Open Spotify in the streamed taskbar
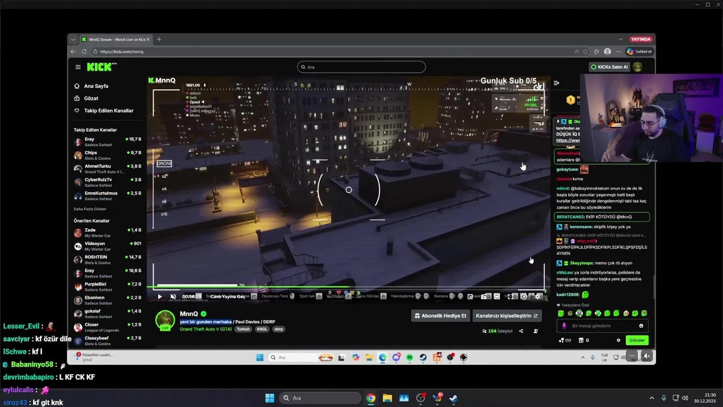Screen dimensions: 723x407 [410, 357]
